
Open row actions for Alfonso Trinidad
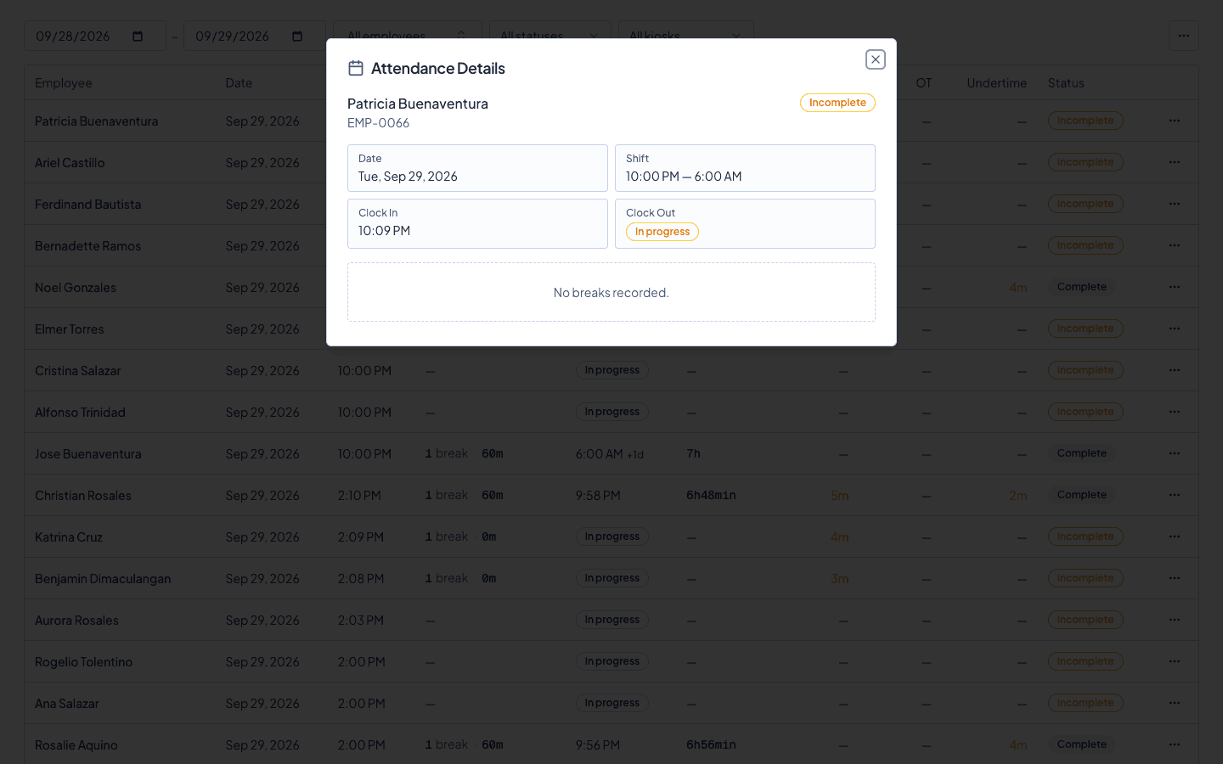click(x=1175, y=412)
